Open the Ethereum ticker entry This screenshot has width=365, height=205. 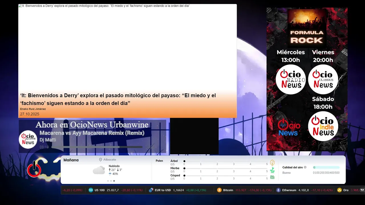pyautogui.click(x=304, y=190)
